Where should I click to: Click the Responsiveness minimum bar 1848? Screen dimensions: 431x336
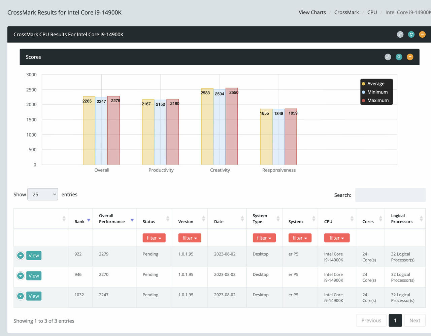click(278, 137)
